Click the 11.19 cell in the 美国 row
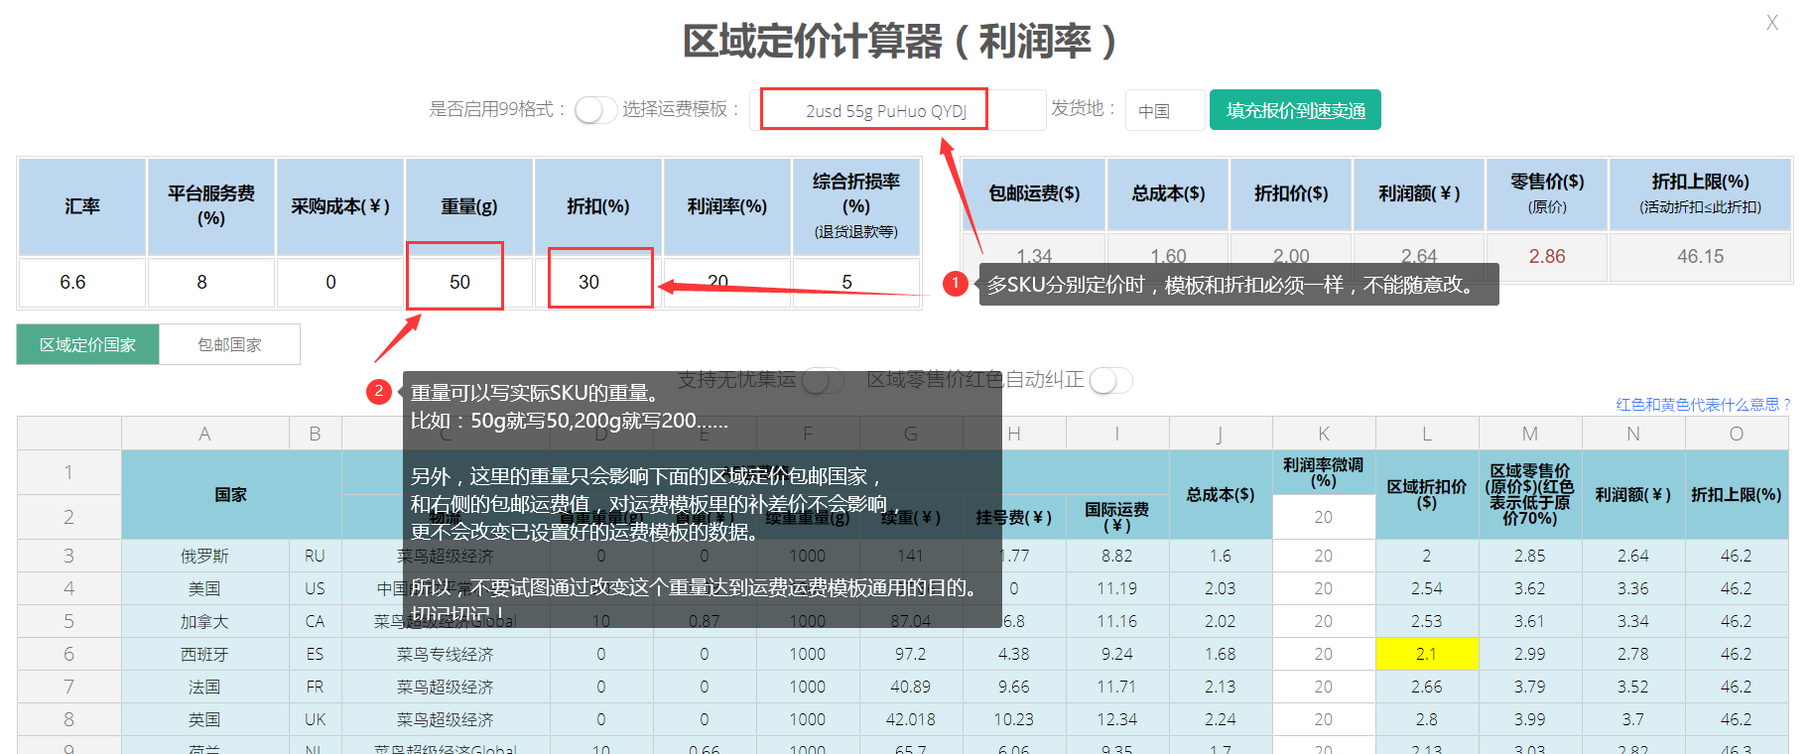Image resolution: width=1813 pixels, height=754 pixels. 1117,588
